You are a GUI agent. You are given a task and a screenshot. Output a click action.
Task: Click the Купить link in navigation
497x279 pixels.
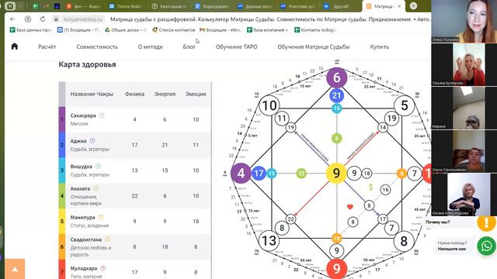(x=380, y=46)
